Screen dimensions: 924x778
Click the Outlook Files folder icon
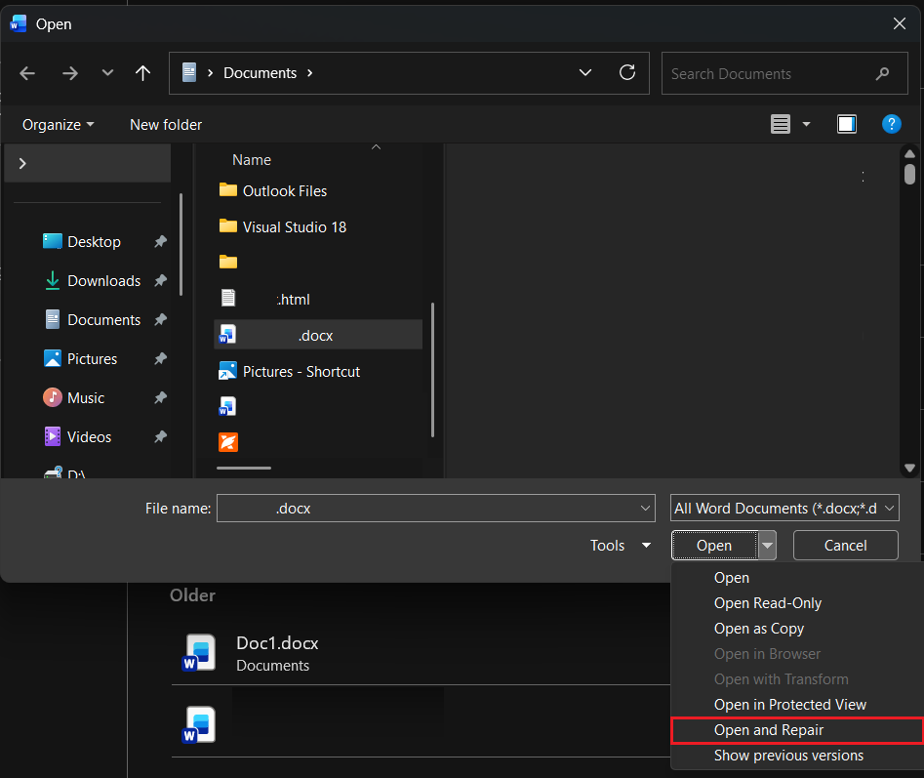coord(228,190)
